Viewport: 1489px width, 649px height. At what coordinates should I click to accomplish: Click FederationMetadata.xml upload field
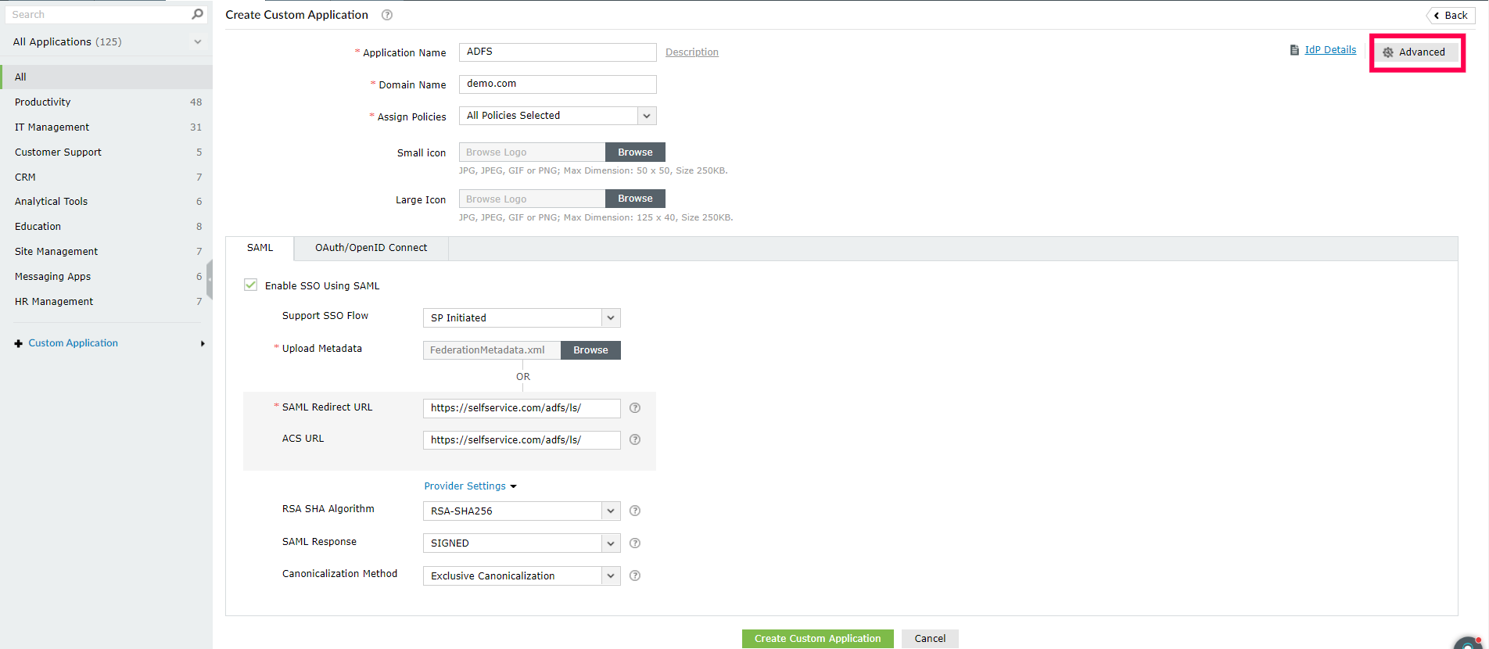[492, 350]
